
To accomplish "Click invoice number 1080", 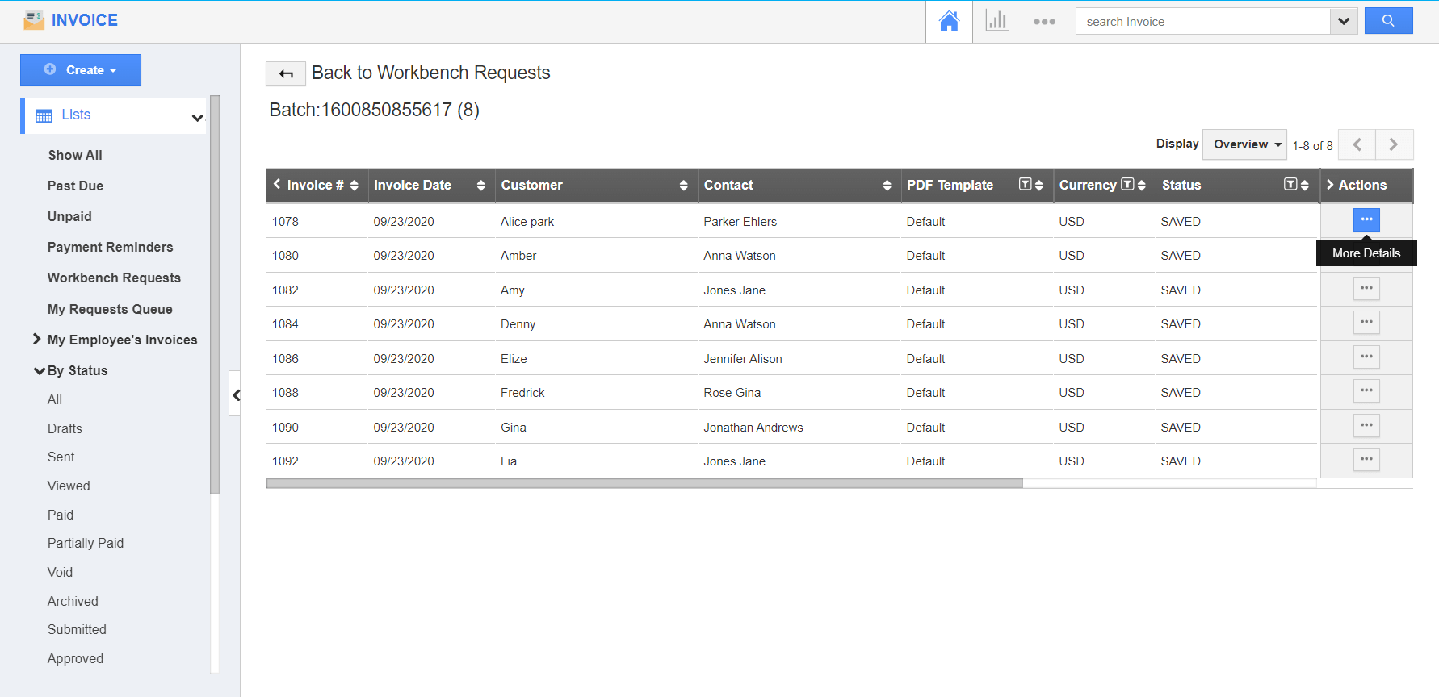I will click(x=285, y=256).
